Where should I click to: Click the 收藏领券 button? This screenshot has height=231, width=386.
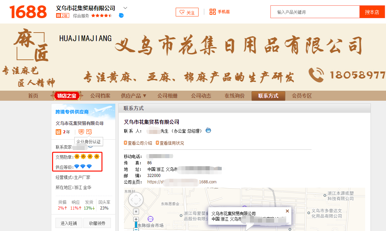click(97, 223)
